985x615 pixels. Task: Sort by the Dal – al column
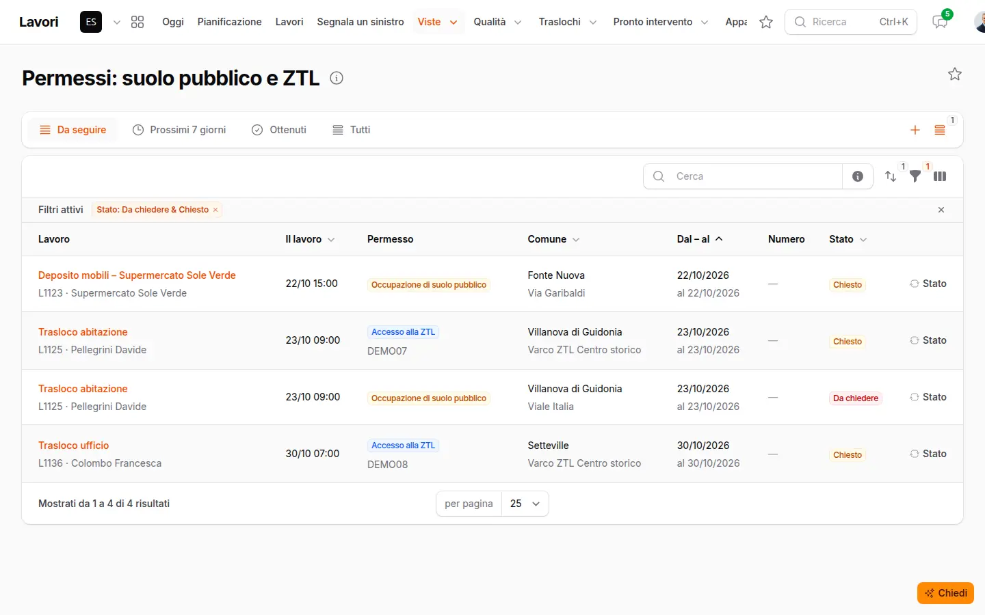[699, 239]
